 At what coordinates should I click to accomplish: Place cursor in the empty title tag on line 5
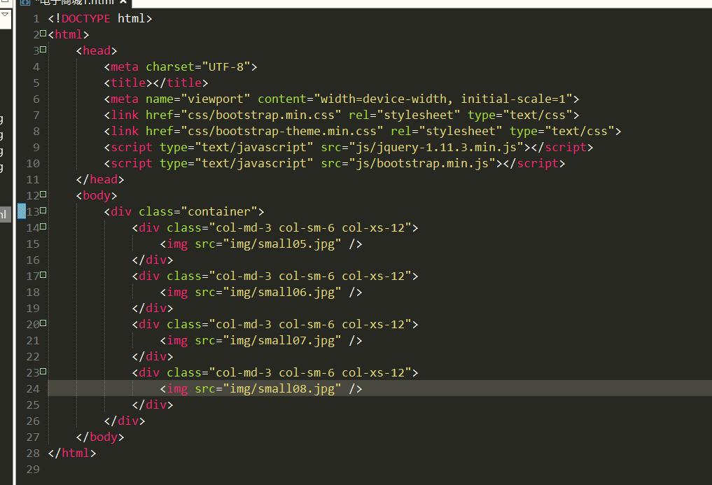point(153,83)
